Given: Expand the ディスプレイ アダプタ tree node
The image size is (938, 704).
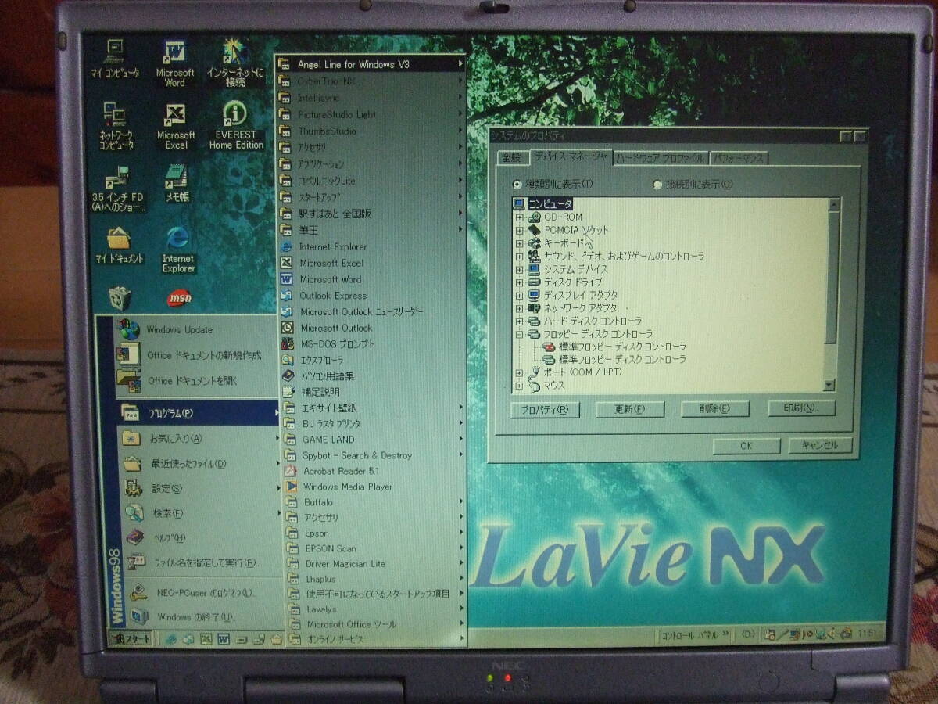Looking at the screenshot, I should pyautogui.click(x=519, y=295).
